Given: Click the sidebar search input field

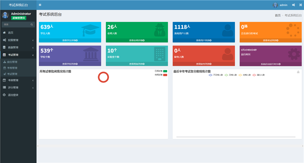Looking at the screenshot, I should pos(15,24).
